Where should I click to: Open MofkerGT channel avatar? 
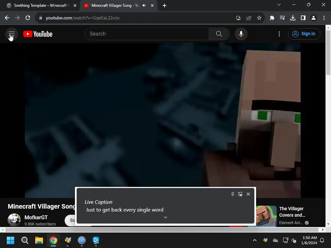click(x=14, y=220)
